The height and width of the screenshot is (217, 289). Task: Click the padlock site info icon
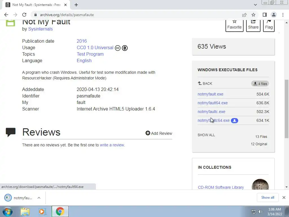tap(36, 15)
